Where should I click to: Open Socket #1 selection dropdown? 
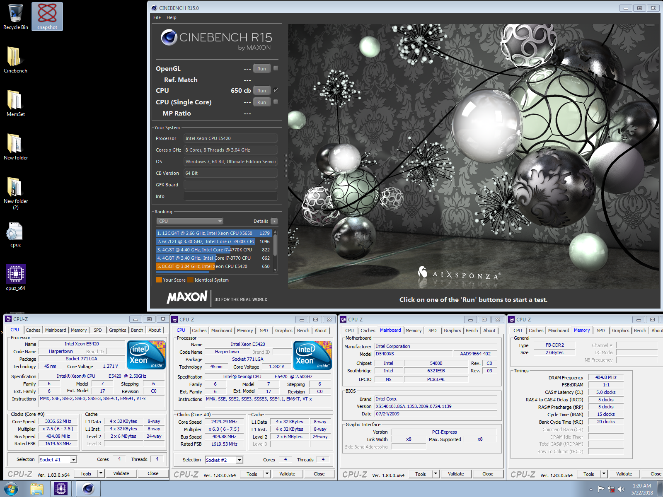tap(73, 459)
